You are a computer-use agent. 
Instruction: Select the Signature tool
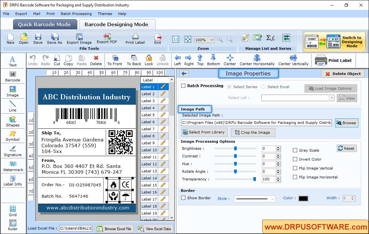click(13, 151)
